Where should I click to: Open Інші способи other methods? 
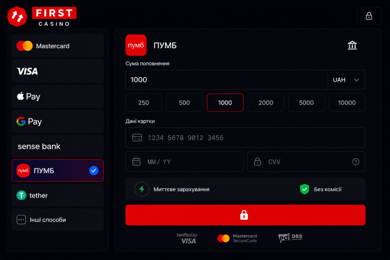[58, 220]
